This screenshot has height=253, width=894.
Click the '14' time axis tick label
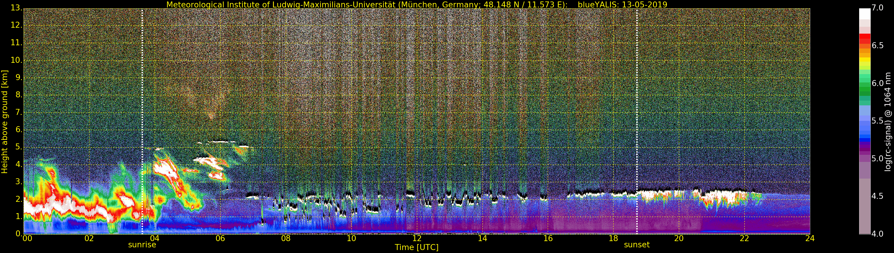(x=482, y=238)
